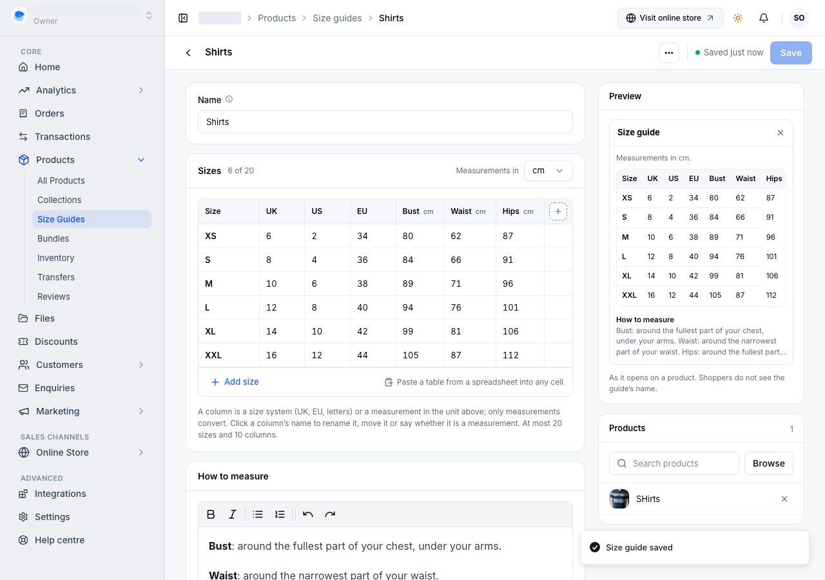Image resolution: width=825 pixels, height=580 pixels.
Task: Insert a numbered list
Action: click(280, 514)
